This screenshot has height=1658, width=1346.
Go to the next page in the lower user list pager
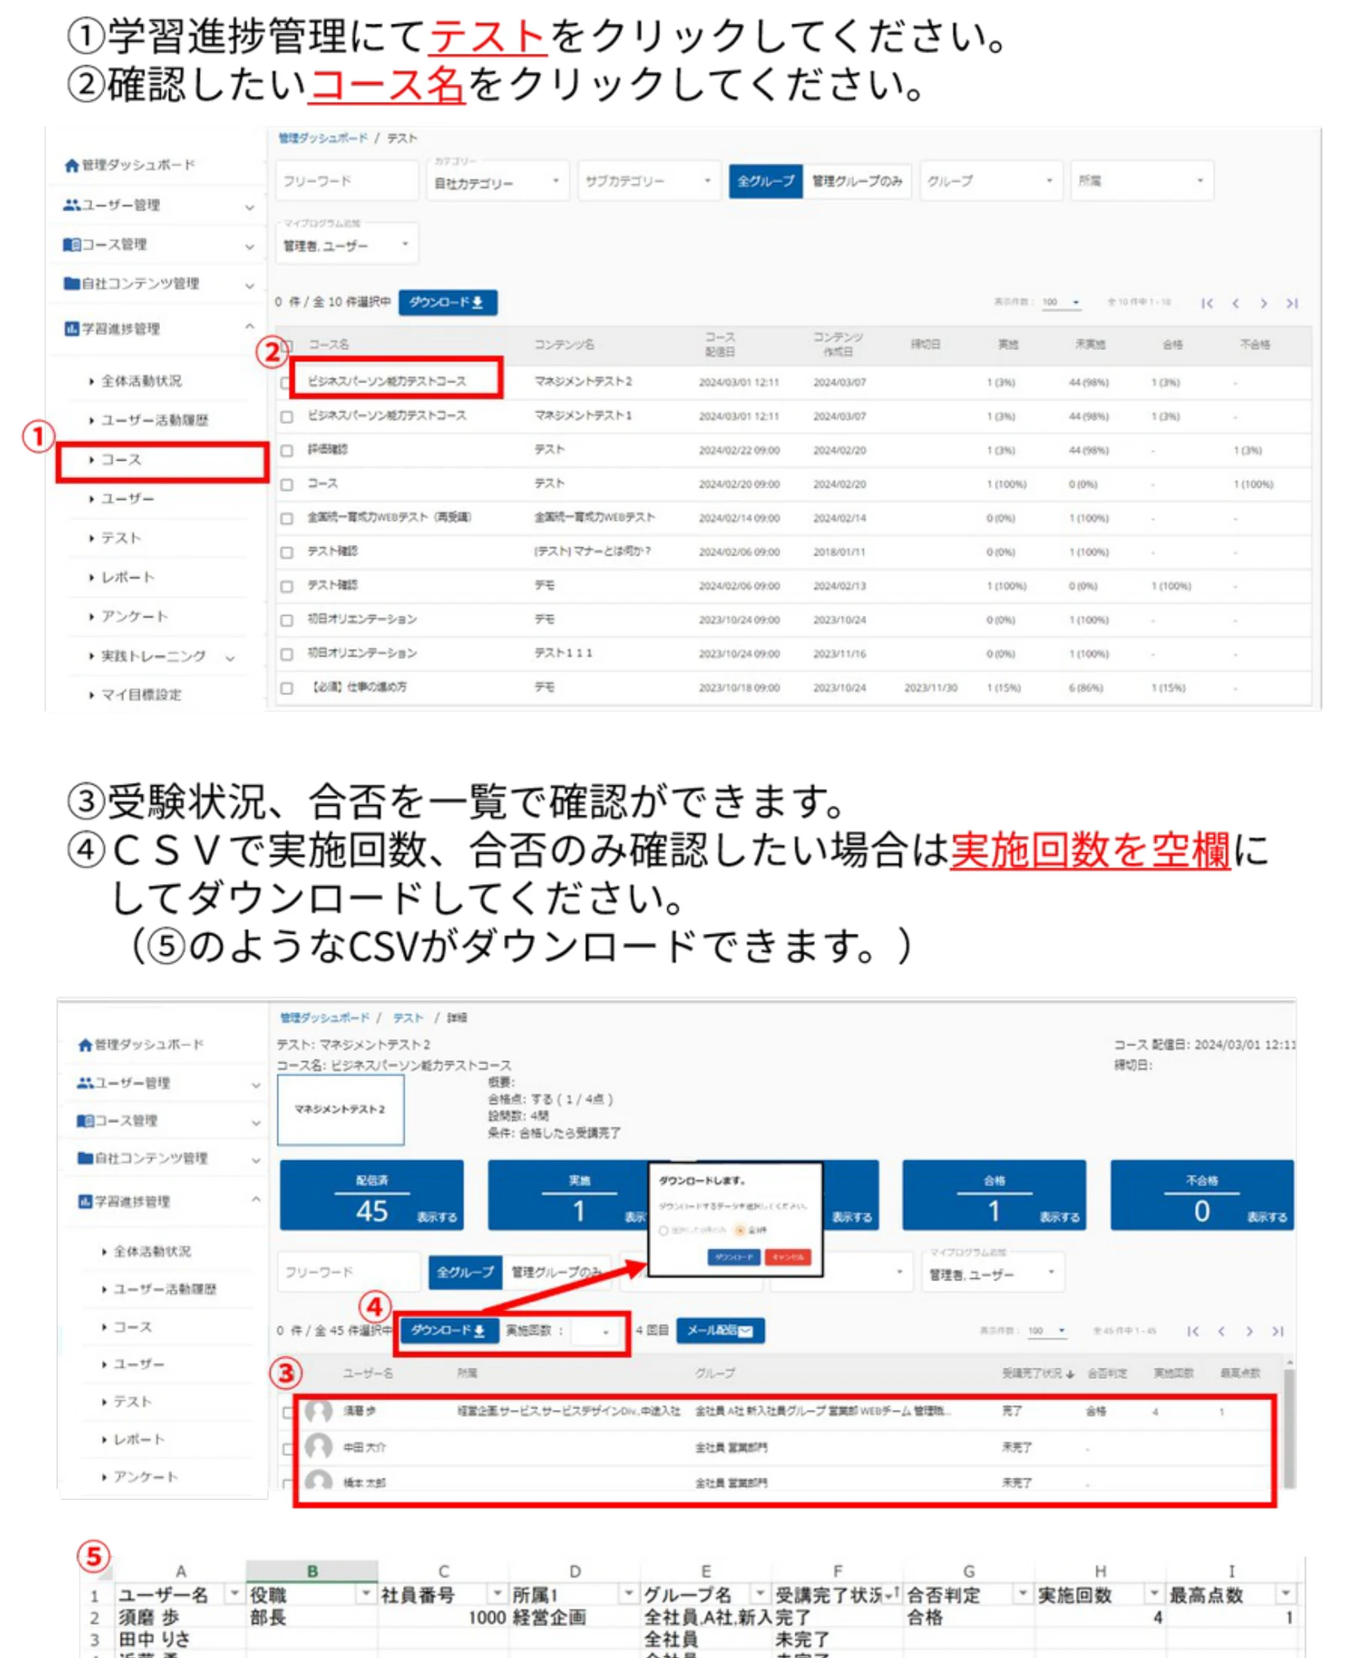tap(1249, 1331)
